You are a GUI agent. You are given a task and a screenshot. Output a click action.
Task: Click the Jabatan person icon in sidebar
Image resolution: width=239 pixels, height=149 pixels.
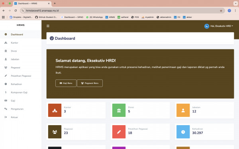tap(6, 59)
